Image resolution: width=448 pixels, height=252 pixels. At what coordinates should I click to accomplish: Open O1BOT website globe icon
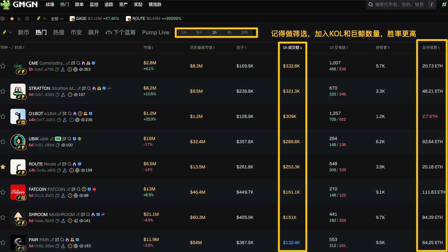click(x=77, y=120)
